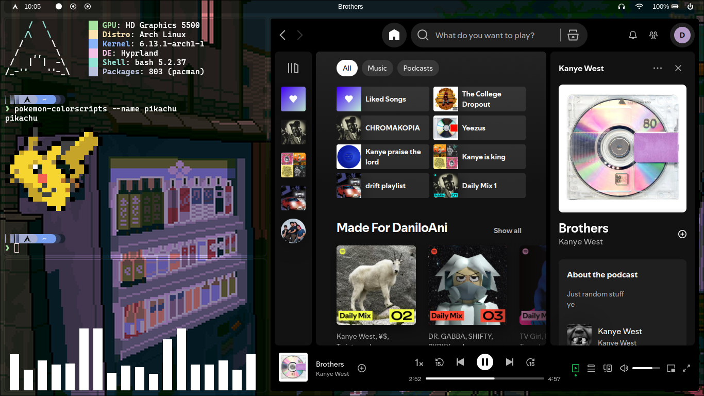
Task: Open the notifications bell
Action: [x=632, y=35]
